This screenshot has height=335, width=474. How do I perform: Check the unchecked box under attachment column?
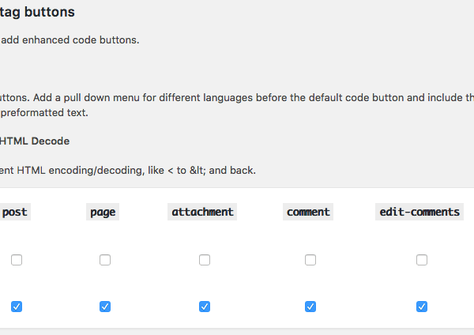tap(205, 260)
